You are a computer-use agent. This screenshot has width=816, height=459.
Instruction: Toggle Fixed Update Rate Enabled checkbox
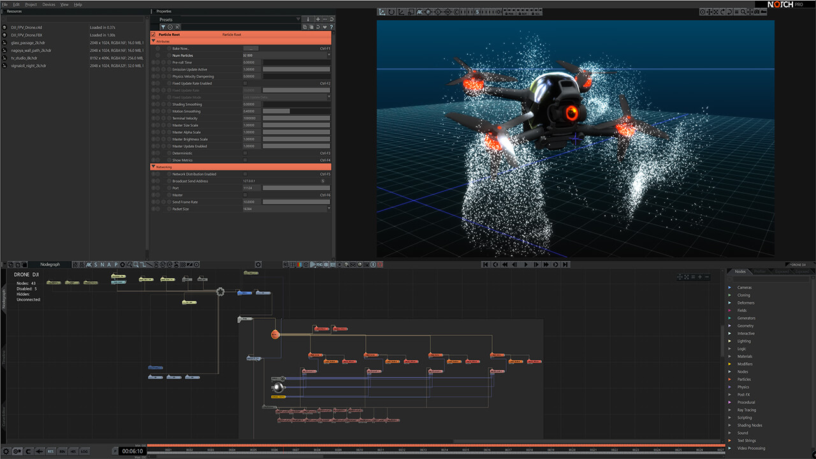tap(245, 84)
